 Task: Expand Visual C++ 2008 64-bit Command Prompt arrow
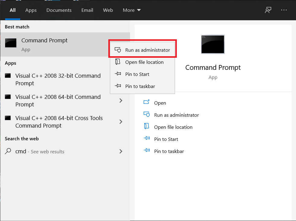pos(121,100)
